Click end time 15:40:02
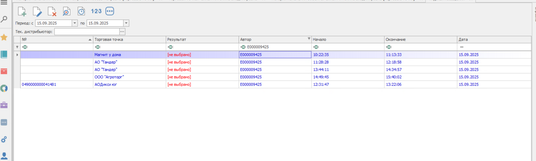Screen dimensions: 536x161 coord(394,77)
